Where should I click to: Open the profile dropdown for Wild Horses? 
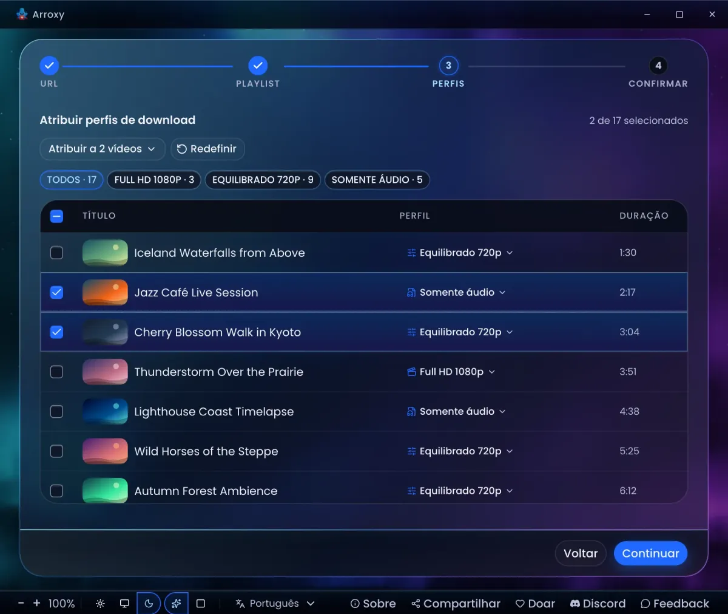point(460,451)
